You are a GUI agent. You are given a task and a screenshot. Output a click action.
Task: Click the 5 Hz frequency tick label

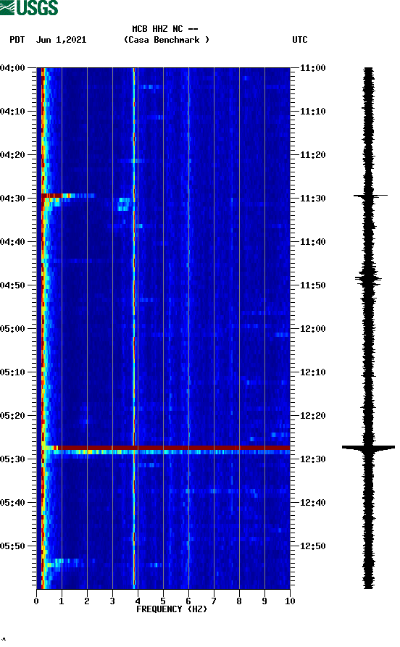coord(163,601)
